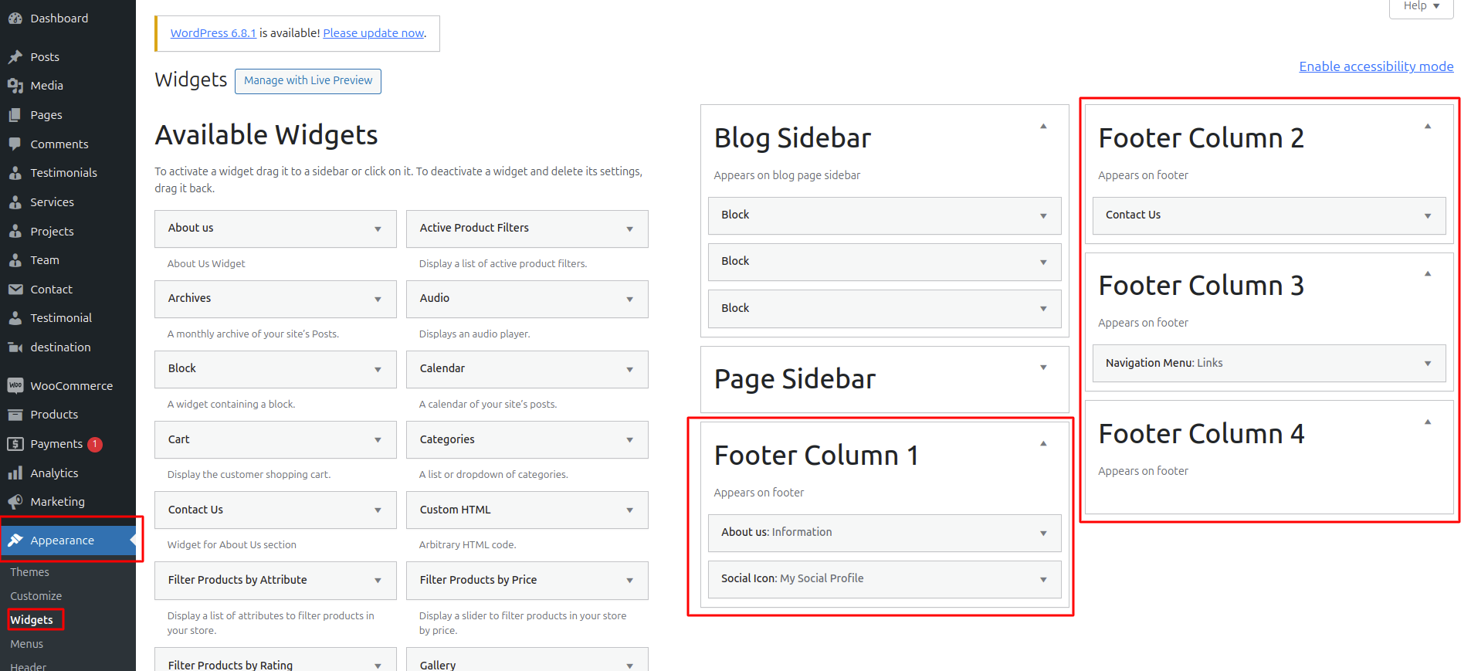Image resolution: width=1471 pixels, height=671 pixels.
Task: Open the Menus submenu item
Action: point(26,644)
